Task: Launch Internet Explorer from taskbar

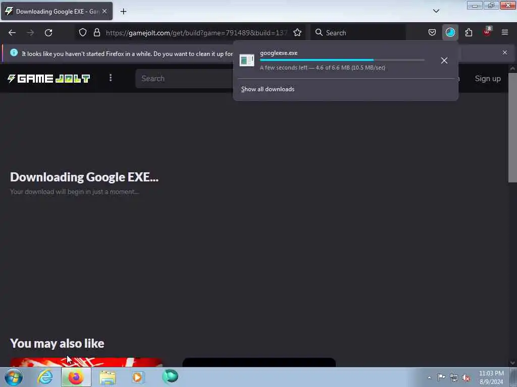Action: coord(45,377)
